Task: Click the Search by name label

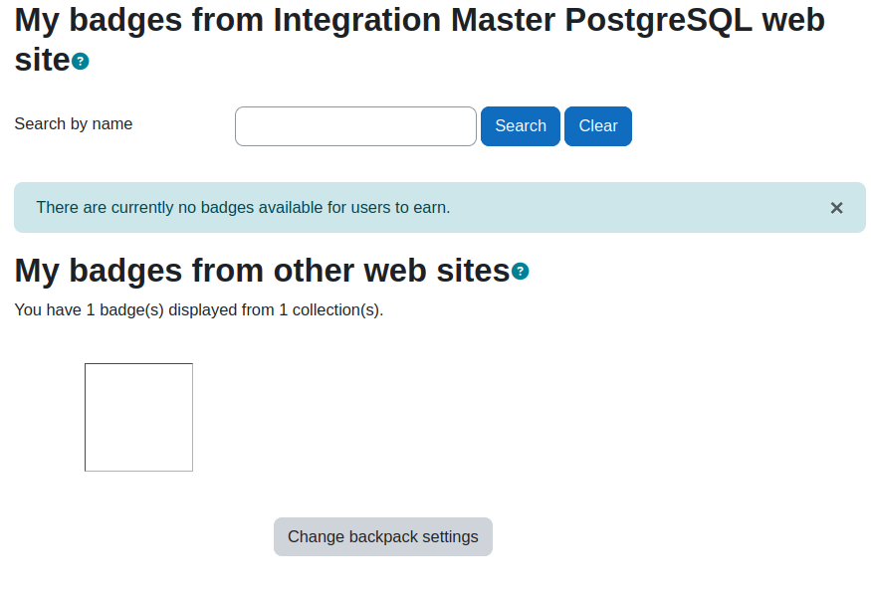Action: (x=74, y=123)
